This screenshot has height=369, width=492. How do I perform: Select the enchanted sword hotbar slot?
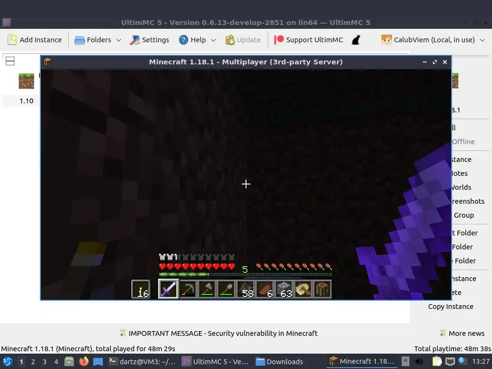(168, 289)
